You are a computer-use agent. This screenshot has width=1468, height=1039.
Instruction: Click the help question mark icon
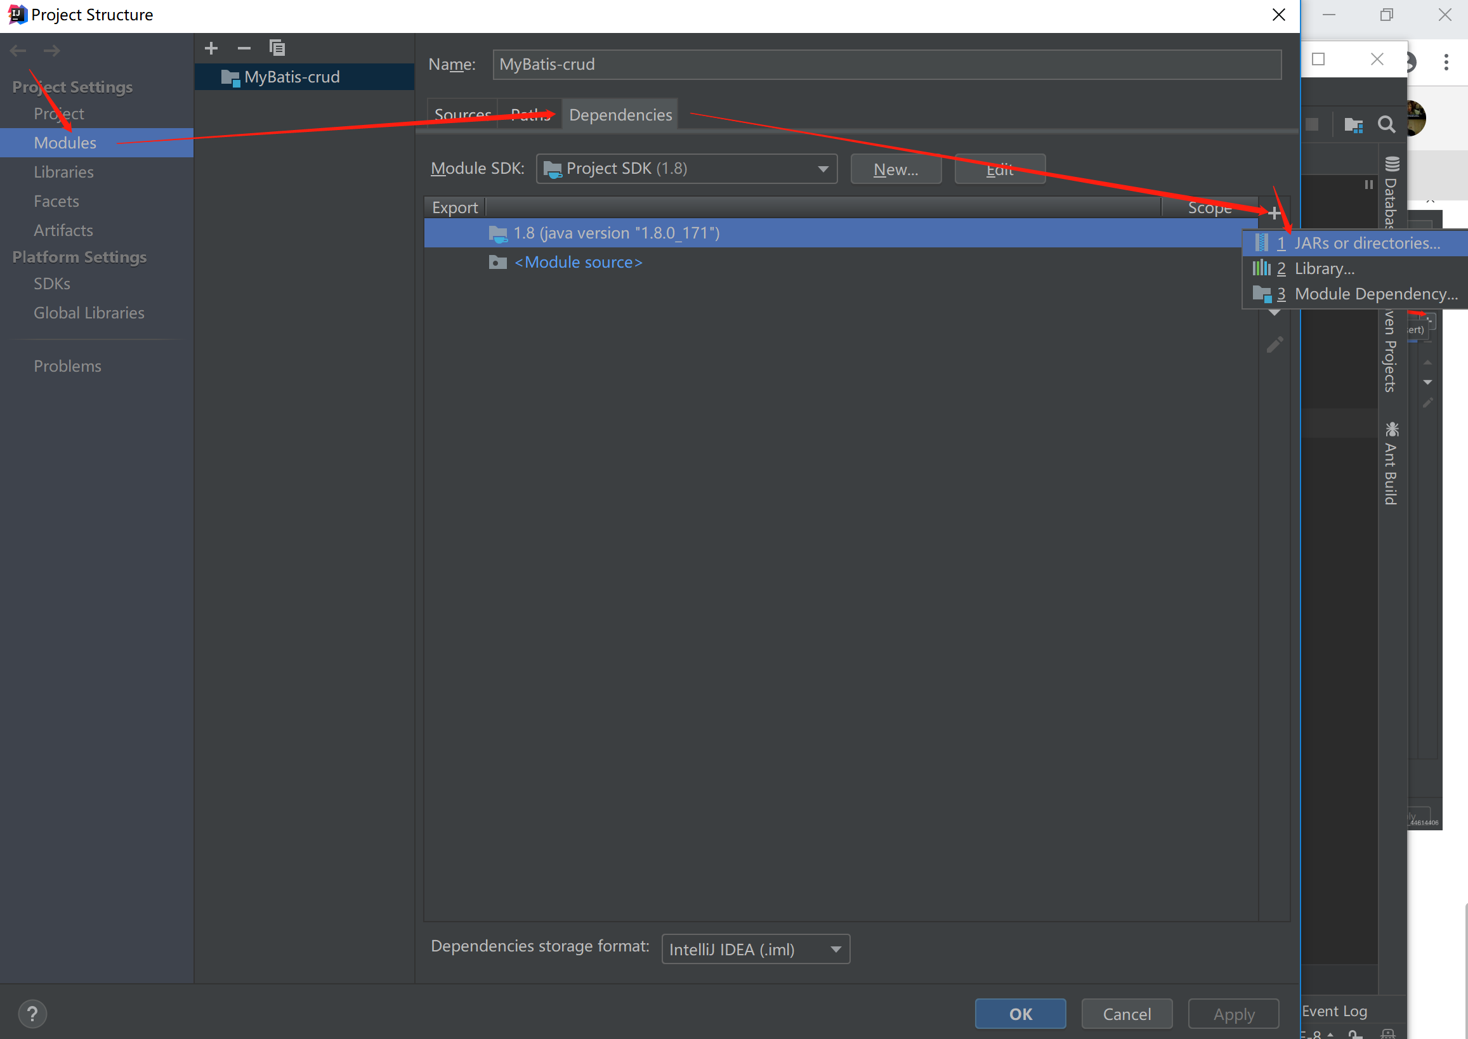32,1014
